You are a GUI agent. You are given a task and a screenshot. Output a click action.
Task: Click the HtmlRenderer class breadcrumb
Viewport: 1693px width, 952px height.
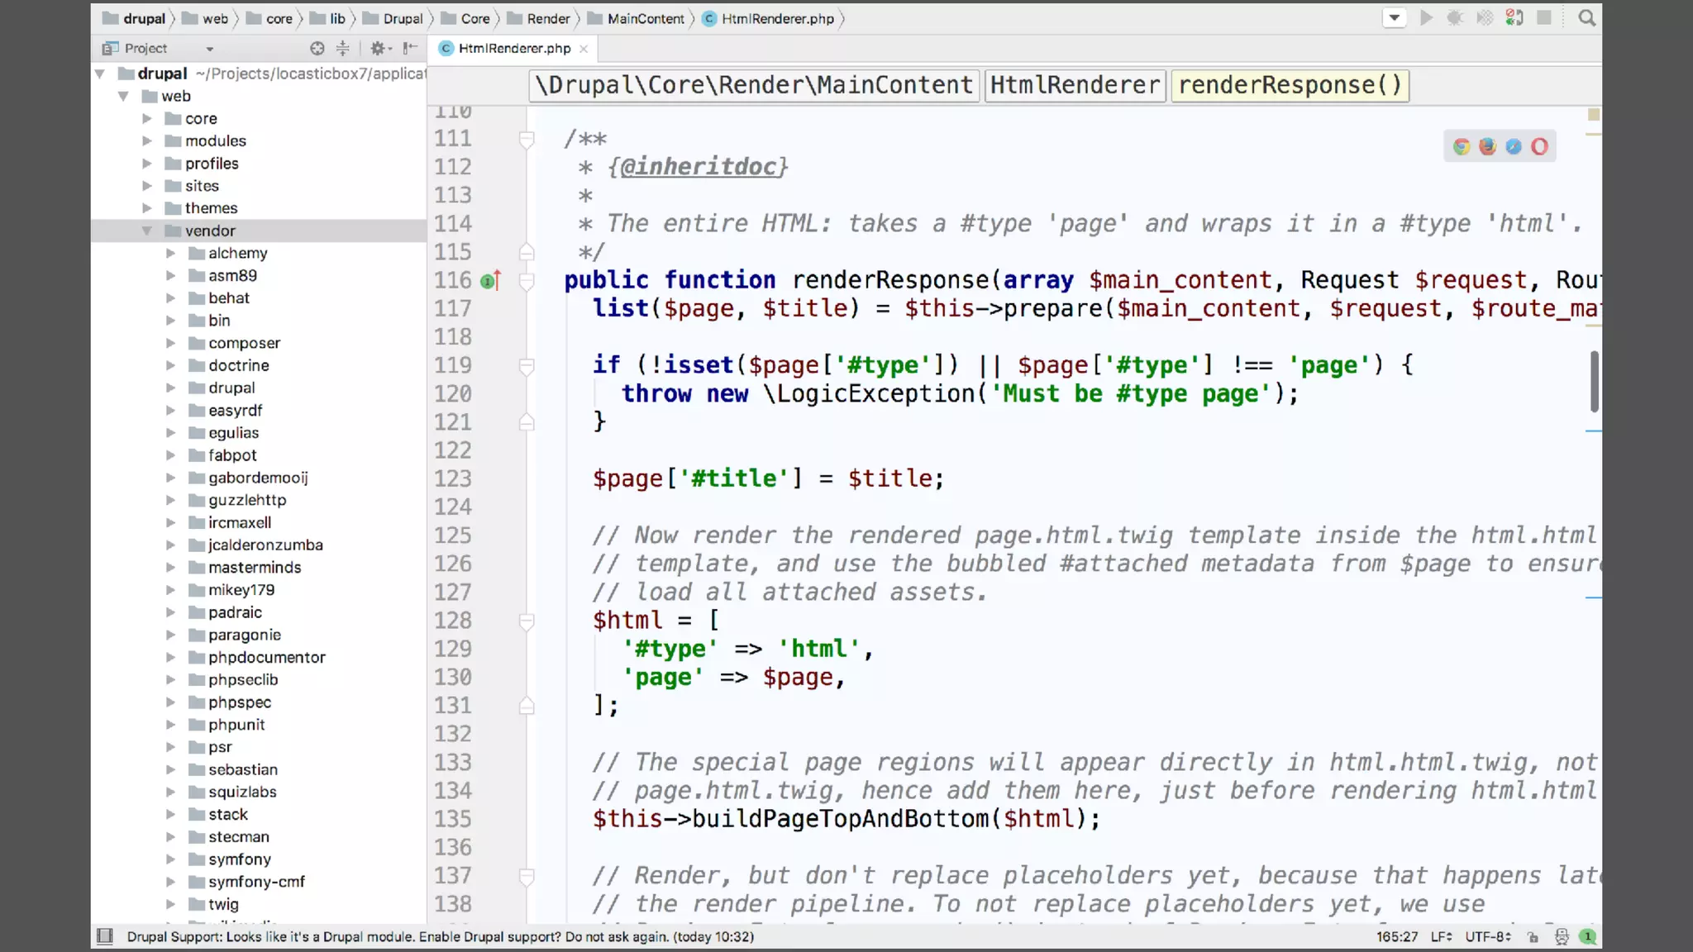point(1075,85)
